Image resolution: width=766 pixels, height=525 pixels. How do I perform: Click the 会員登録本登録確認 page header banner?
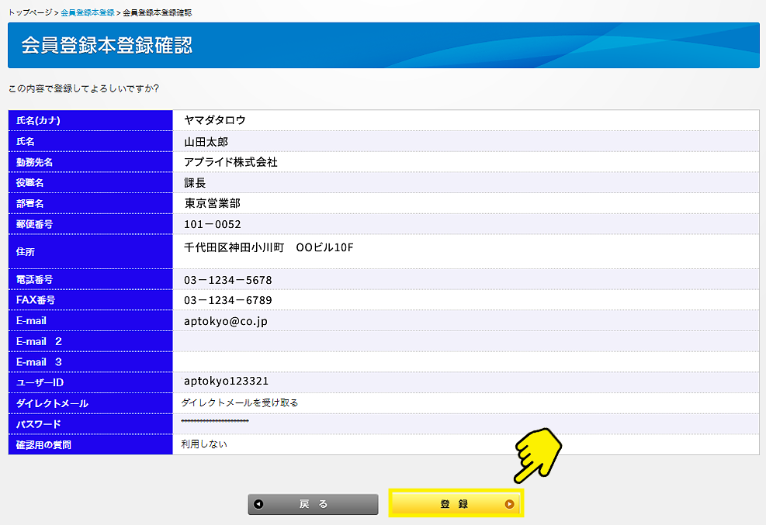(x=383, y=45)
